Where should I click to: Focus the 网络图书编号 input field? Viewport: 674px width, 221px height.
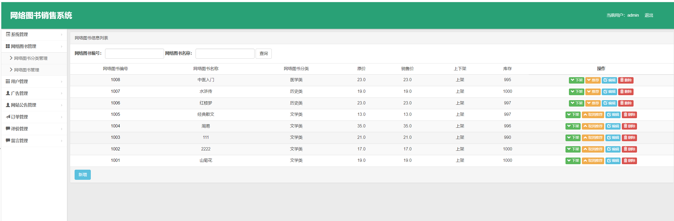tap(134, 54)
